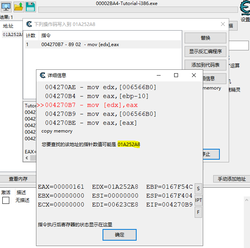Click the ECX=00000000 register value
Screen dimensions: 250x248
[x=61, y=205]
